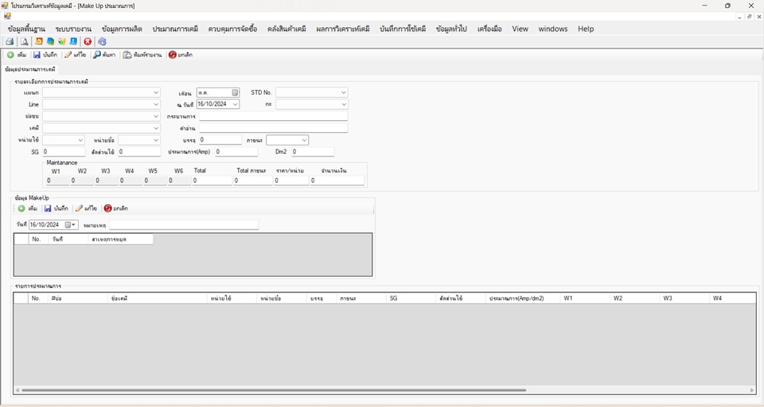Click horizontal scrollbar of รายการประมาณการ grid
Viewport: 764px width, 407px height.
[x=274, y=390]
